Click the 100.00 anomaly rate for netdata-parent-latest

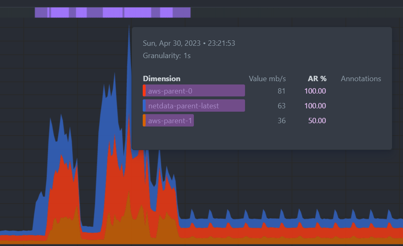[315, 106]
